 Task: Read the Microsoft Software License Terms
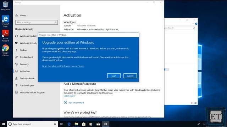coord(63,66)
